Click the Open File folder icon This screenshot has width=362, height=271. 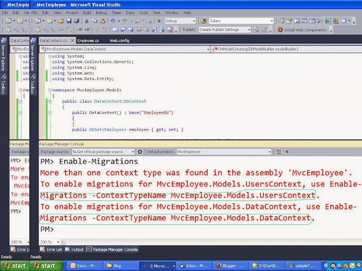(61, 21)
